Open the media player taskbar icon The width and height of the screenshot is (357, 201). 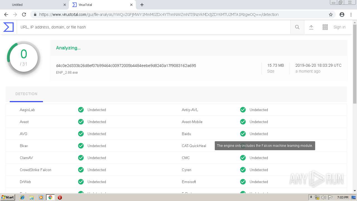(x=41, y=197)
